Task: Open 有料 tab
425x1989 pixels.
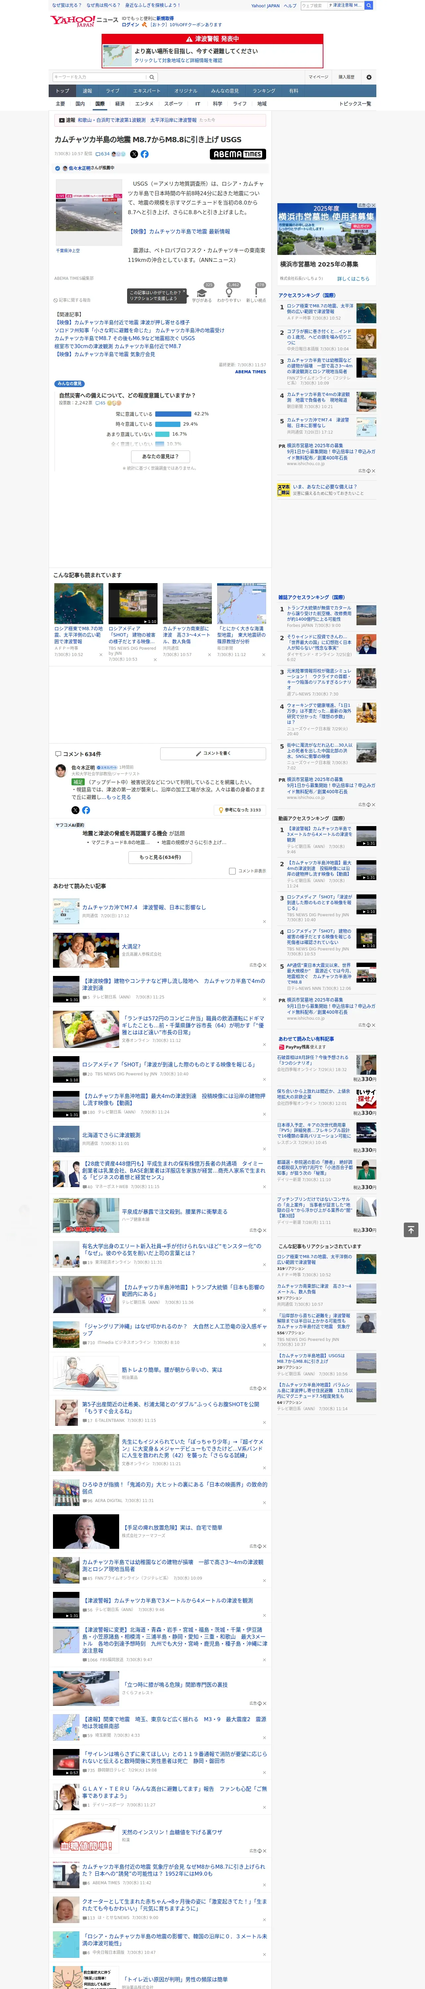Action: tap(293, 90)
